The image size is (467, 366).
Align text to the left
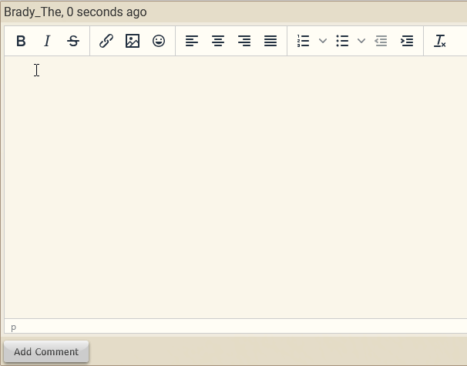[192, 42]
